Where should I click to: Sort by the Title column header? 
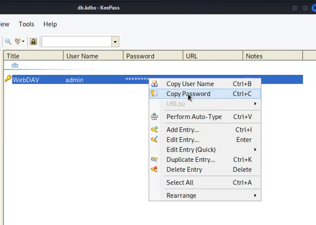pyautogui.click(x=33, y=56)
